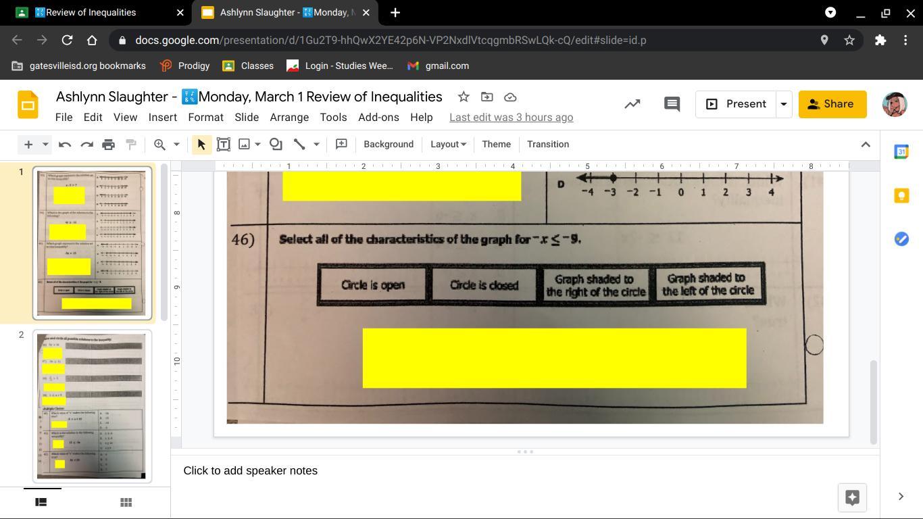Open the Prodigy bookmark
This screenshot has height=519, width=923.
pyautogui.click(x=184, y=66)
